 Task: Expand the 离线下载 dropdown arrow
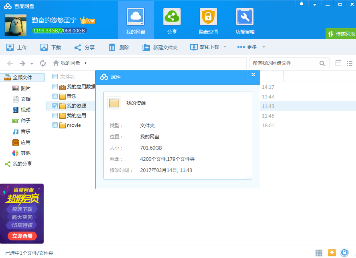225,47
